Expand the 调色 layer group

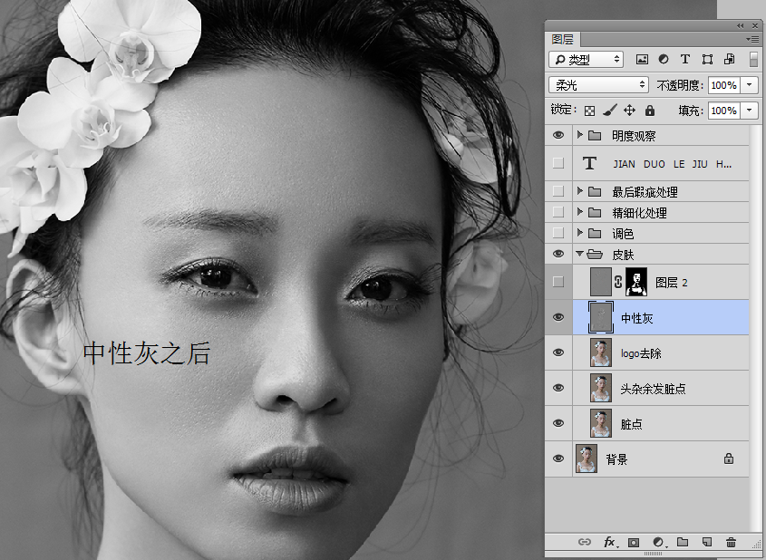pos(580,233)
